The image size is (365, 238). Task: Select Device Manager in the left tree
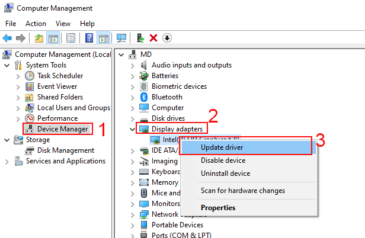[63, 129]
